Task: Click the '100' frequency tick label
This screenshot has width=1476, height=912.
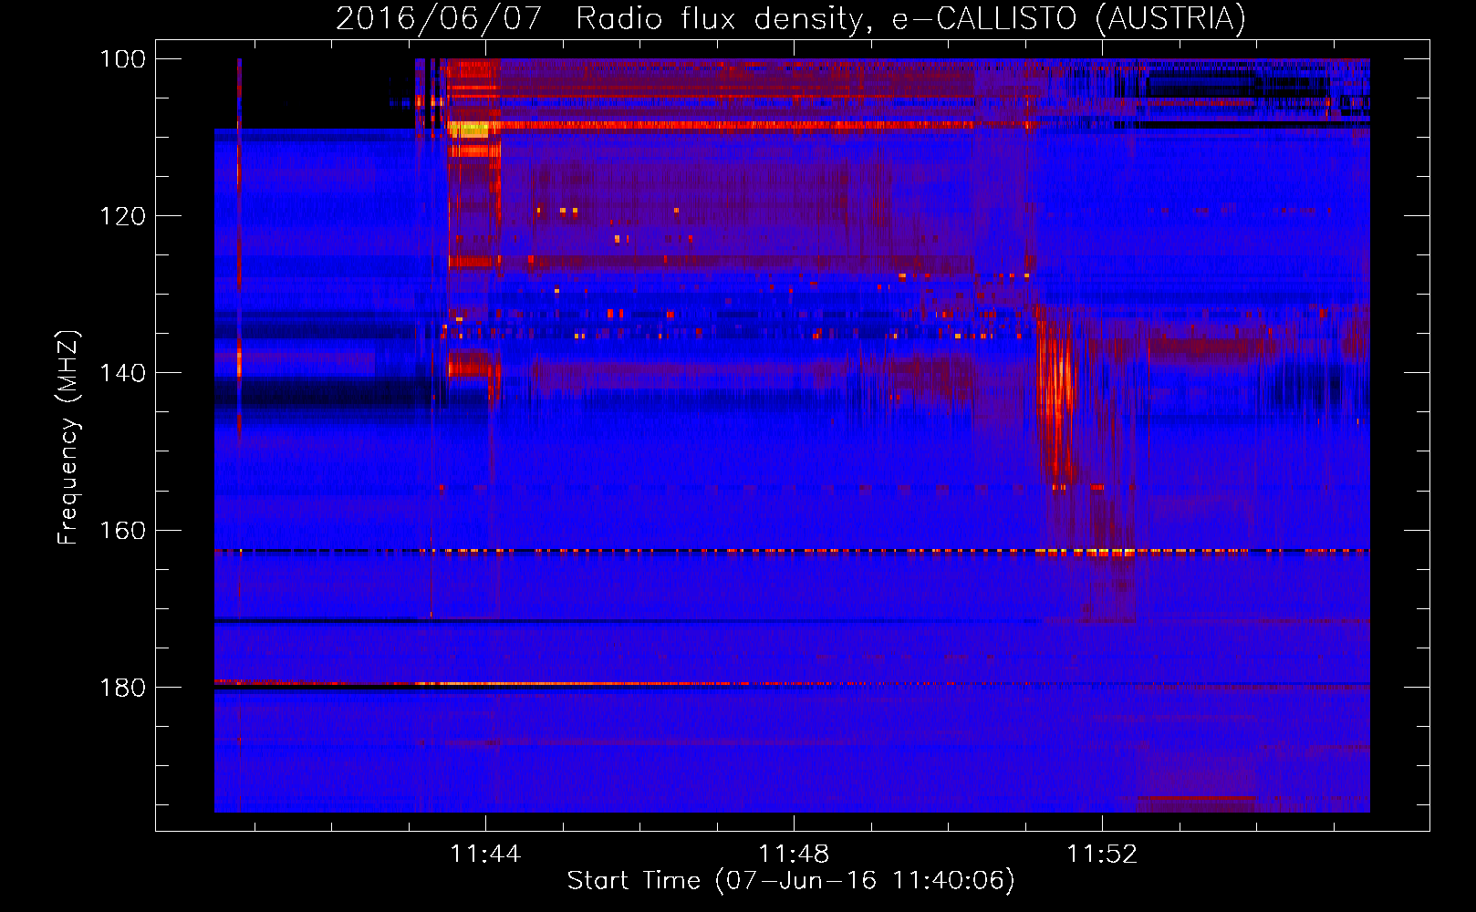Action: (123, 59)
